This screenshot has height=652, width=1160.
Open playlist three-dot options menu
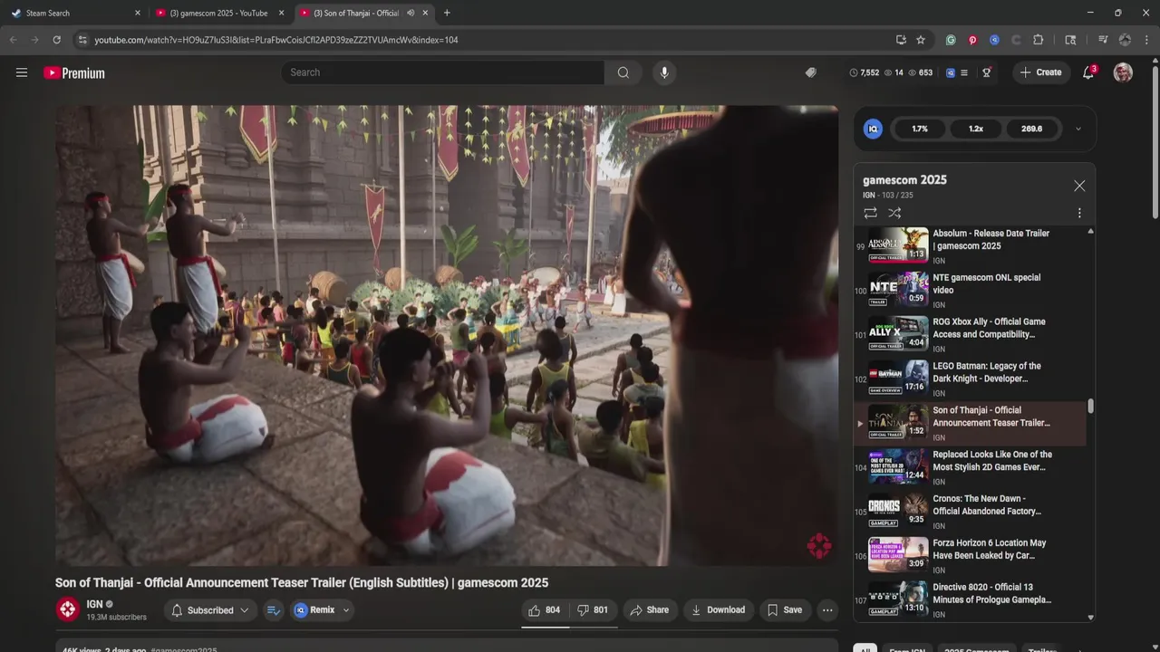[1079, 213]
